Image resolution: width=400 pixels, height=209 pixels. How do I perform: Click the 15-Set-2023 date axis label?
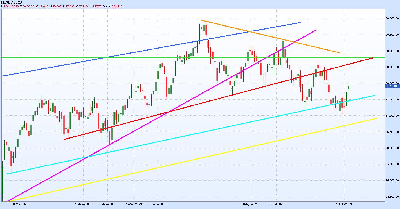coord(276,204)
